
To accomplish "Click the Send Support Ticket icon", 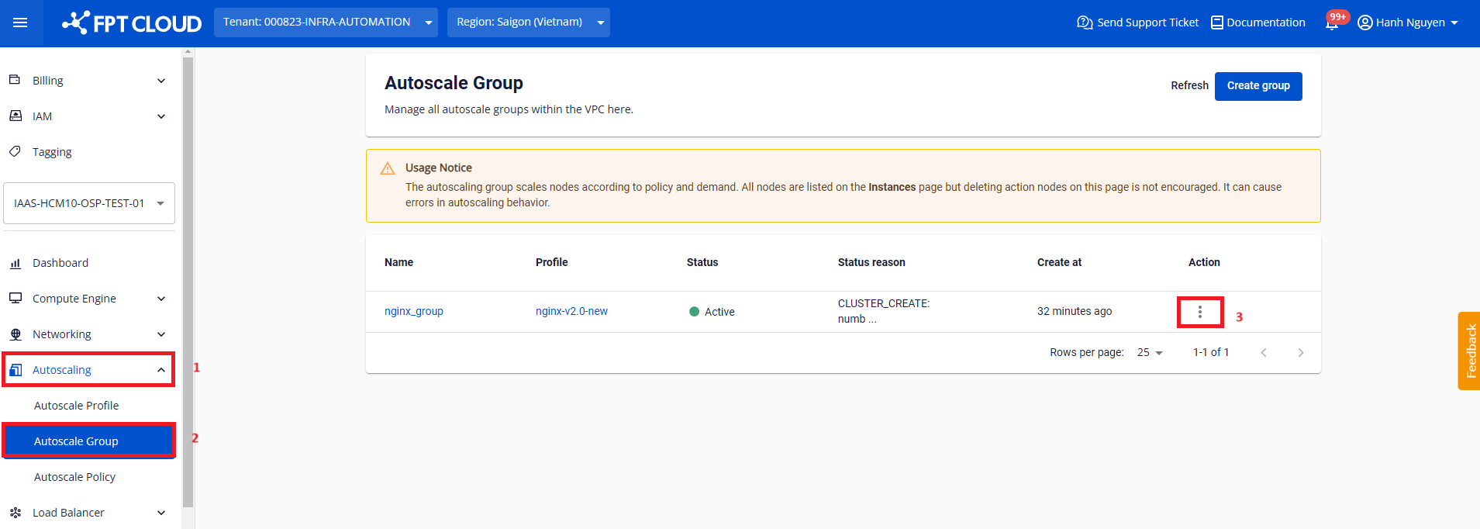I will click(x=1085, y=22).
